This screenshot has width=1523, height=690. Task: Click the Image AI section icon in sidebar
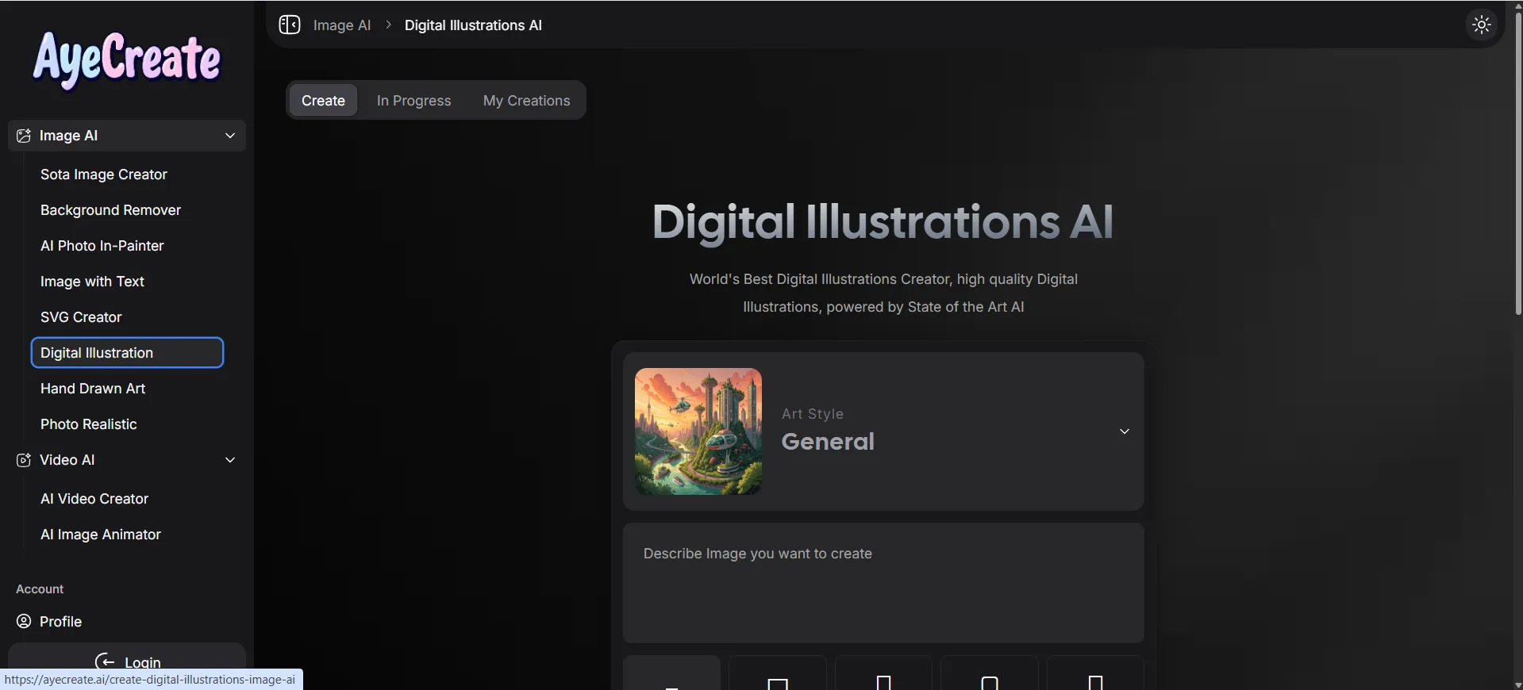24,136
